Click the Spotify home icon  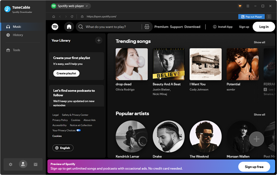tap(69, 27)
